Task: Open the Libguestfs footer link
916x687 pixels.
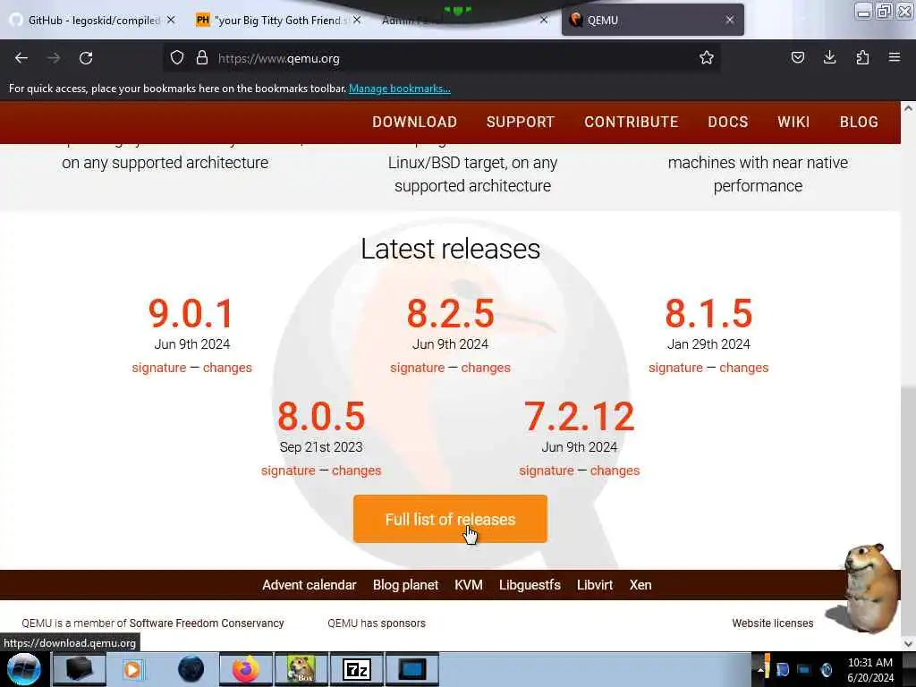Action: tap(530, 585)
